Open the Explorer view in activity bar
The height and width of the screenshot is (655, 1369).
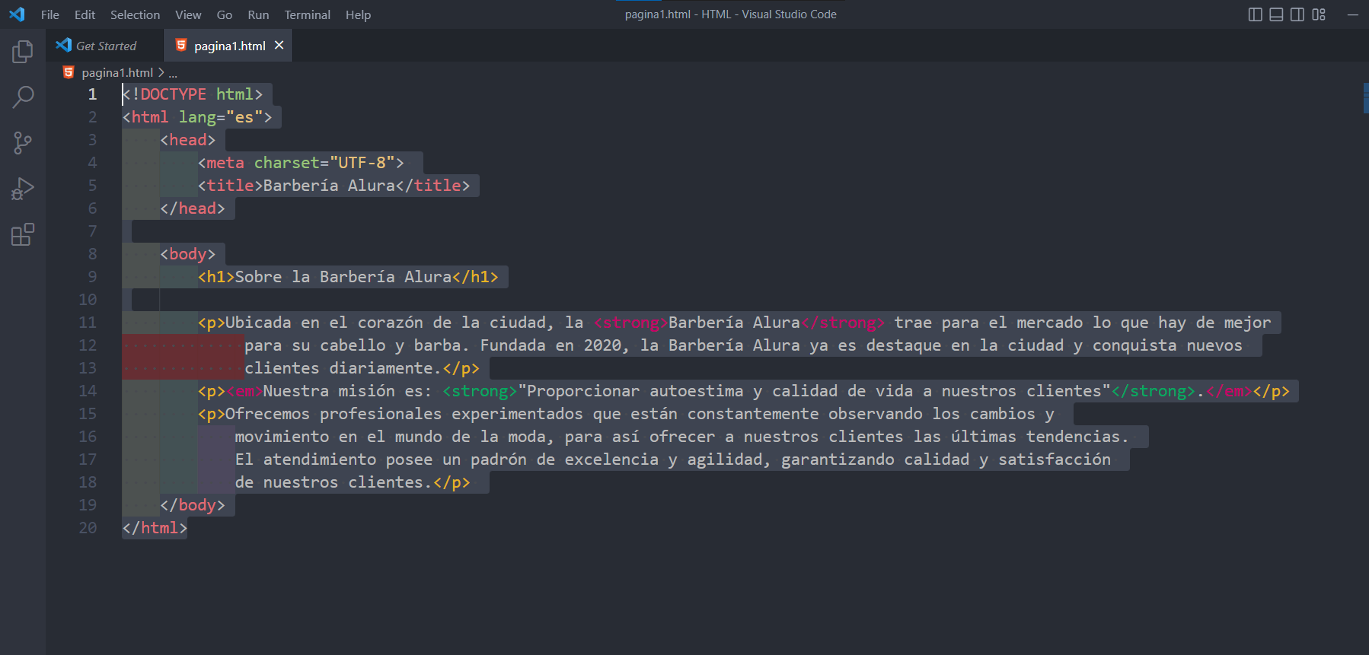[23, 52]
